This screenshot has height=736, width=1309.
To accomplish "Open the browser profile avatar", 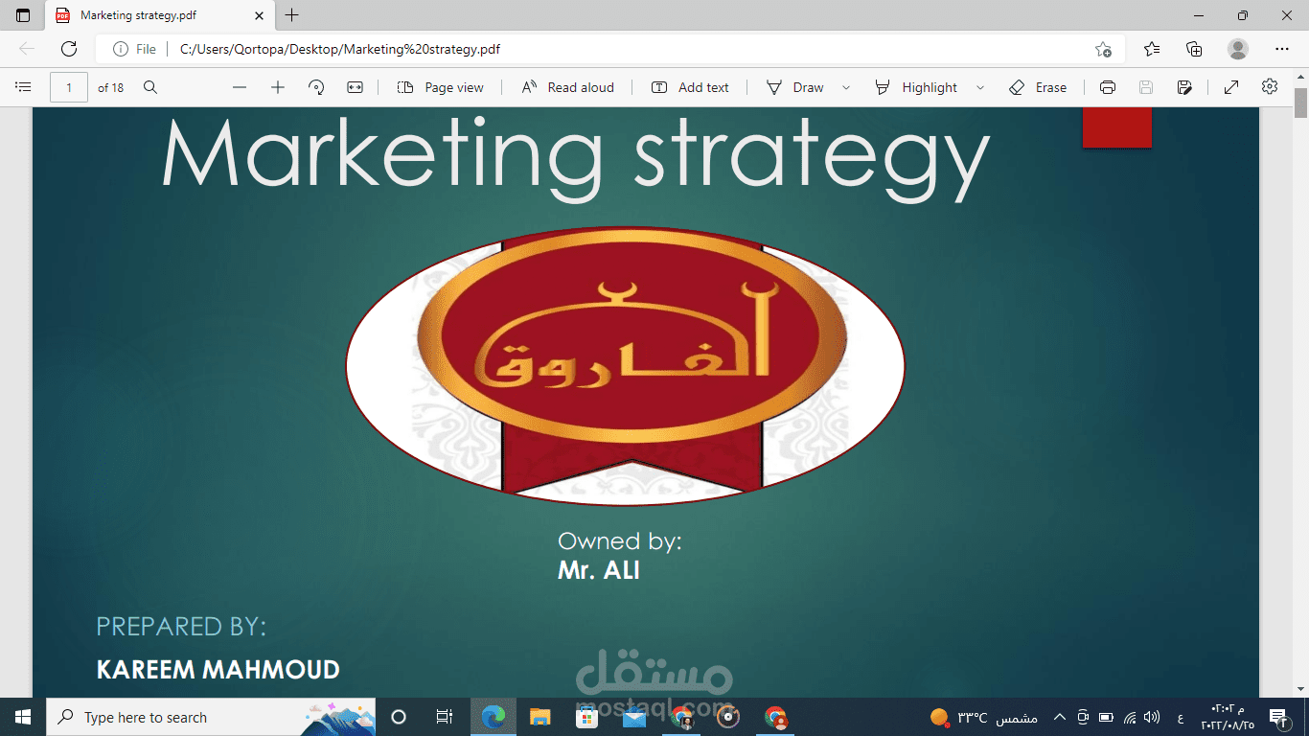I will pos(1238,49).
